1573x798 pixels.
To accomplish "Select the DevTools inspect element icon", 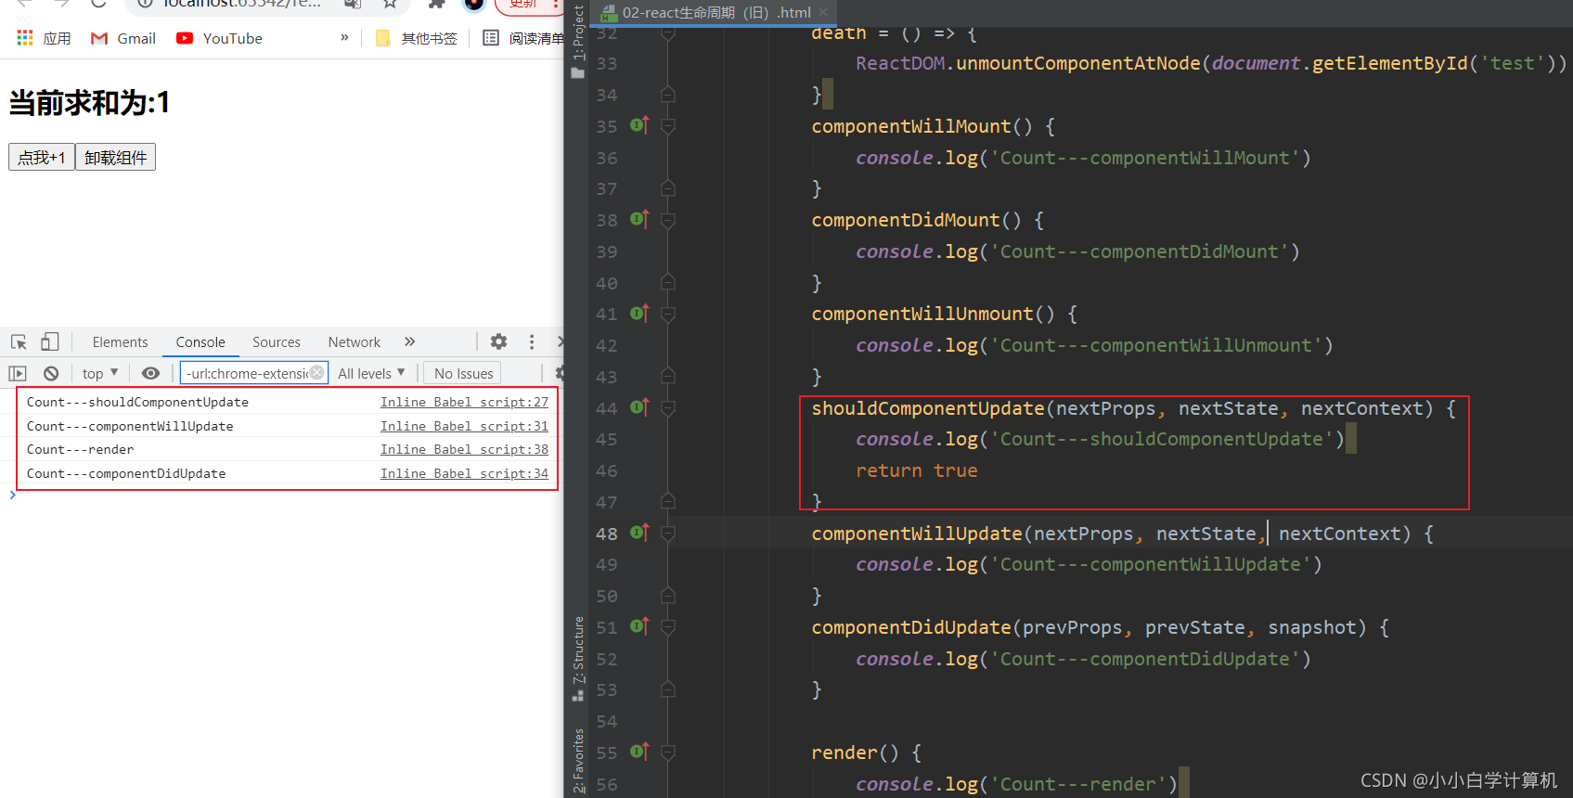I will (19, 341).
